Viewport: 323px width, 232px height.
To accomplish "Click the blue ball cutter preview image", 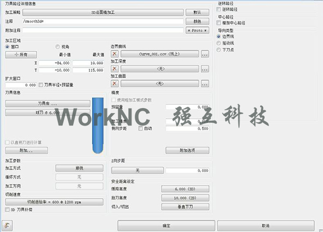I will (98, 126).
